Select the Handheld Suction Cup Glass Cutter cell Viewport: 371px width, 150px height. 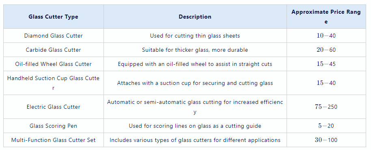point(54,83)
